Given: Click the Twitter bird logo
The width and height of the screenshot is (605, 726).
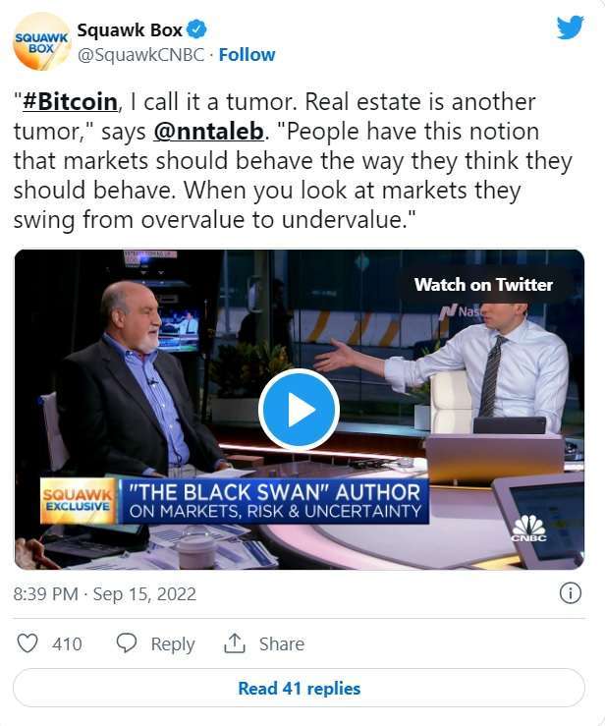Looking at the screenshot, I should coord(570,28).
